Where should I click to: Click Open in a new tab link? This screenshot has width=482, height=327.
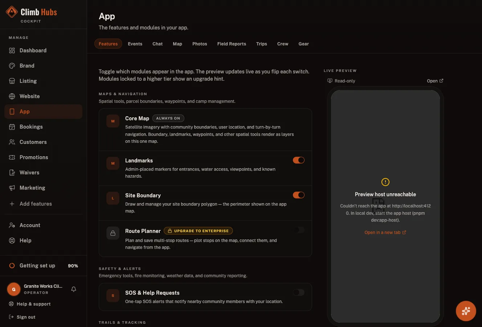385,233
